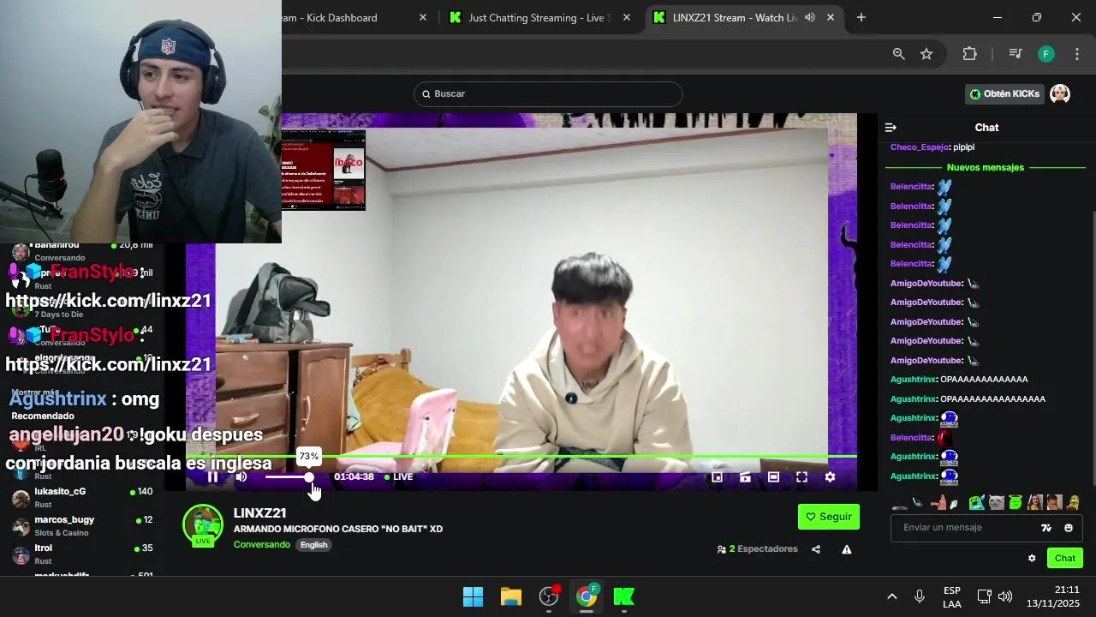Click the Seguir follow button
This screenshot has width=1096, height=617.
click(x=829, y=517)
